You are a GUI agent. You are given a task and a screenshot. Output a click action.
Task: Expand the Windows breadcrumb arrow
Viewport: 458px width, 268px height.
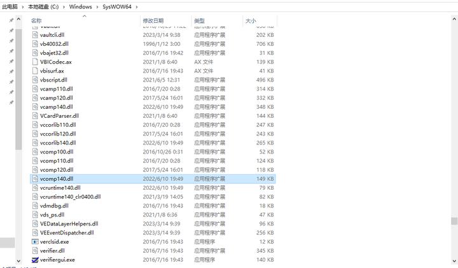click(x=97, y=7)
